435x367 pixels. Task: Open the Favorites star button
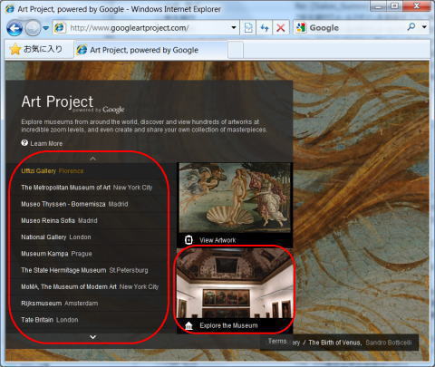pos(36,49)
